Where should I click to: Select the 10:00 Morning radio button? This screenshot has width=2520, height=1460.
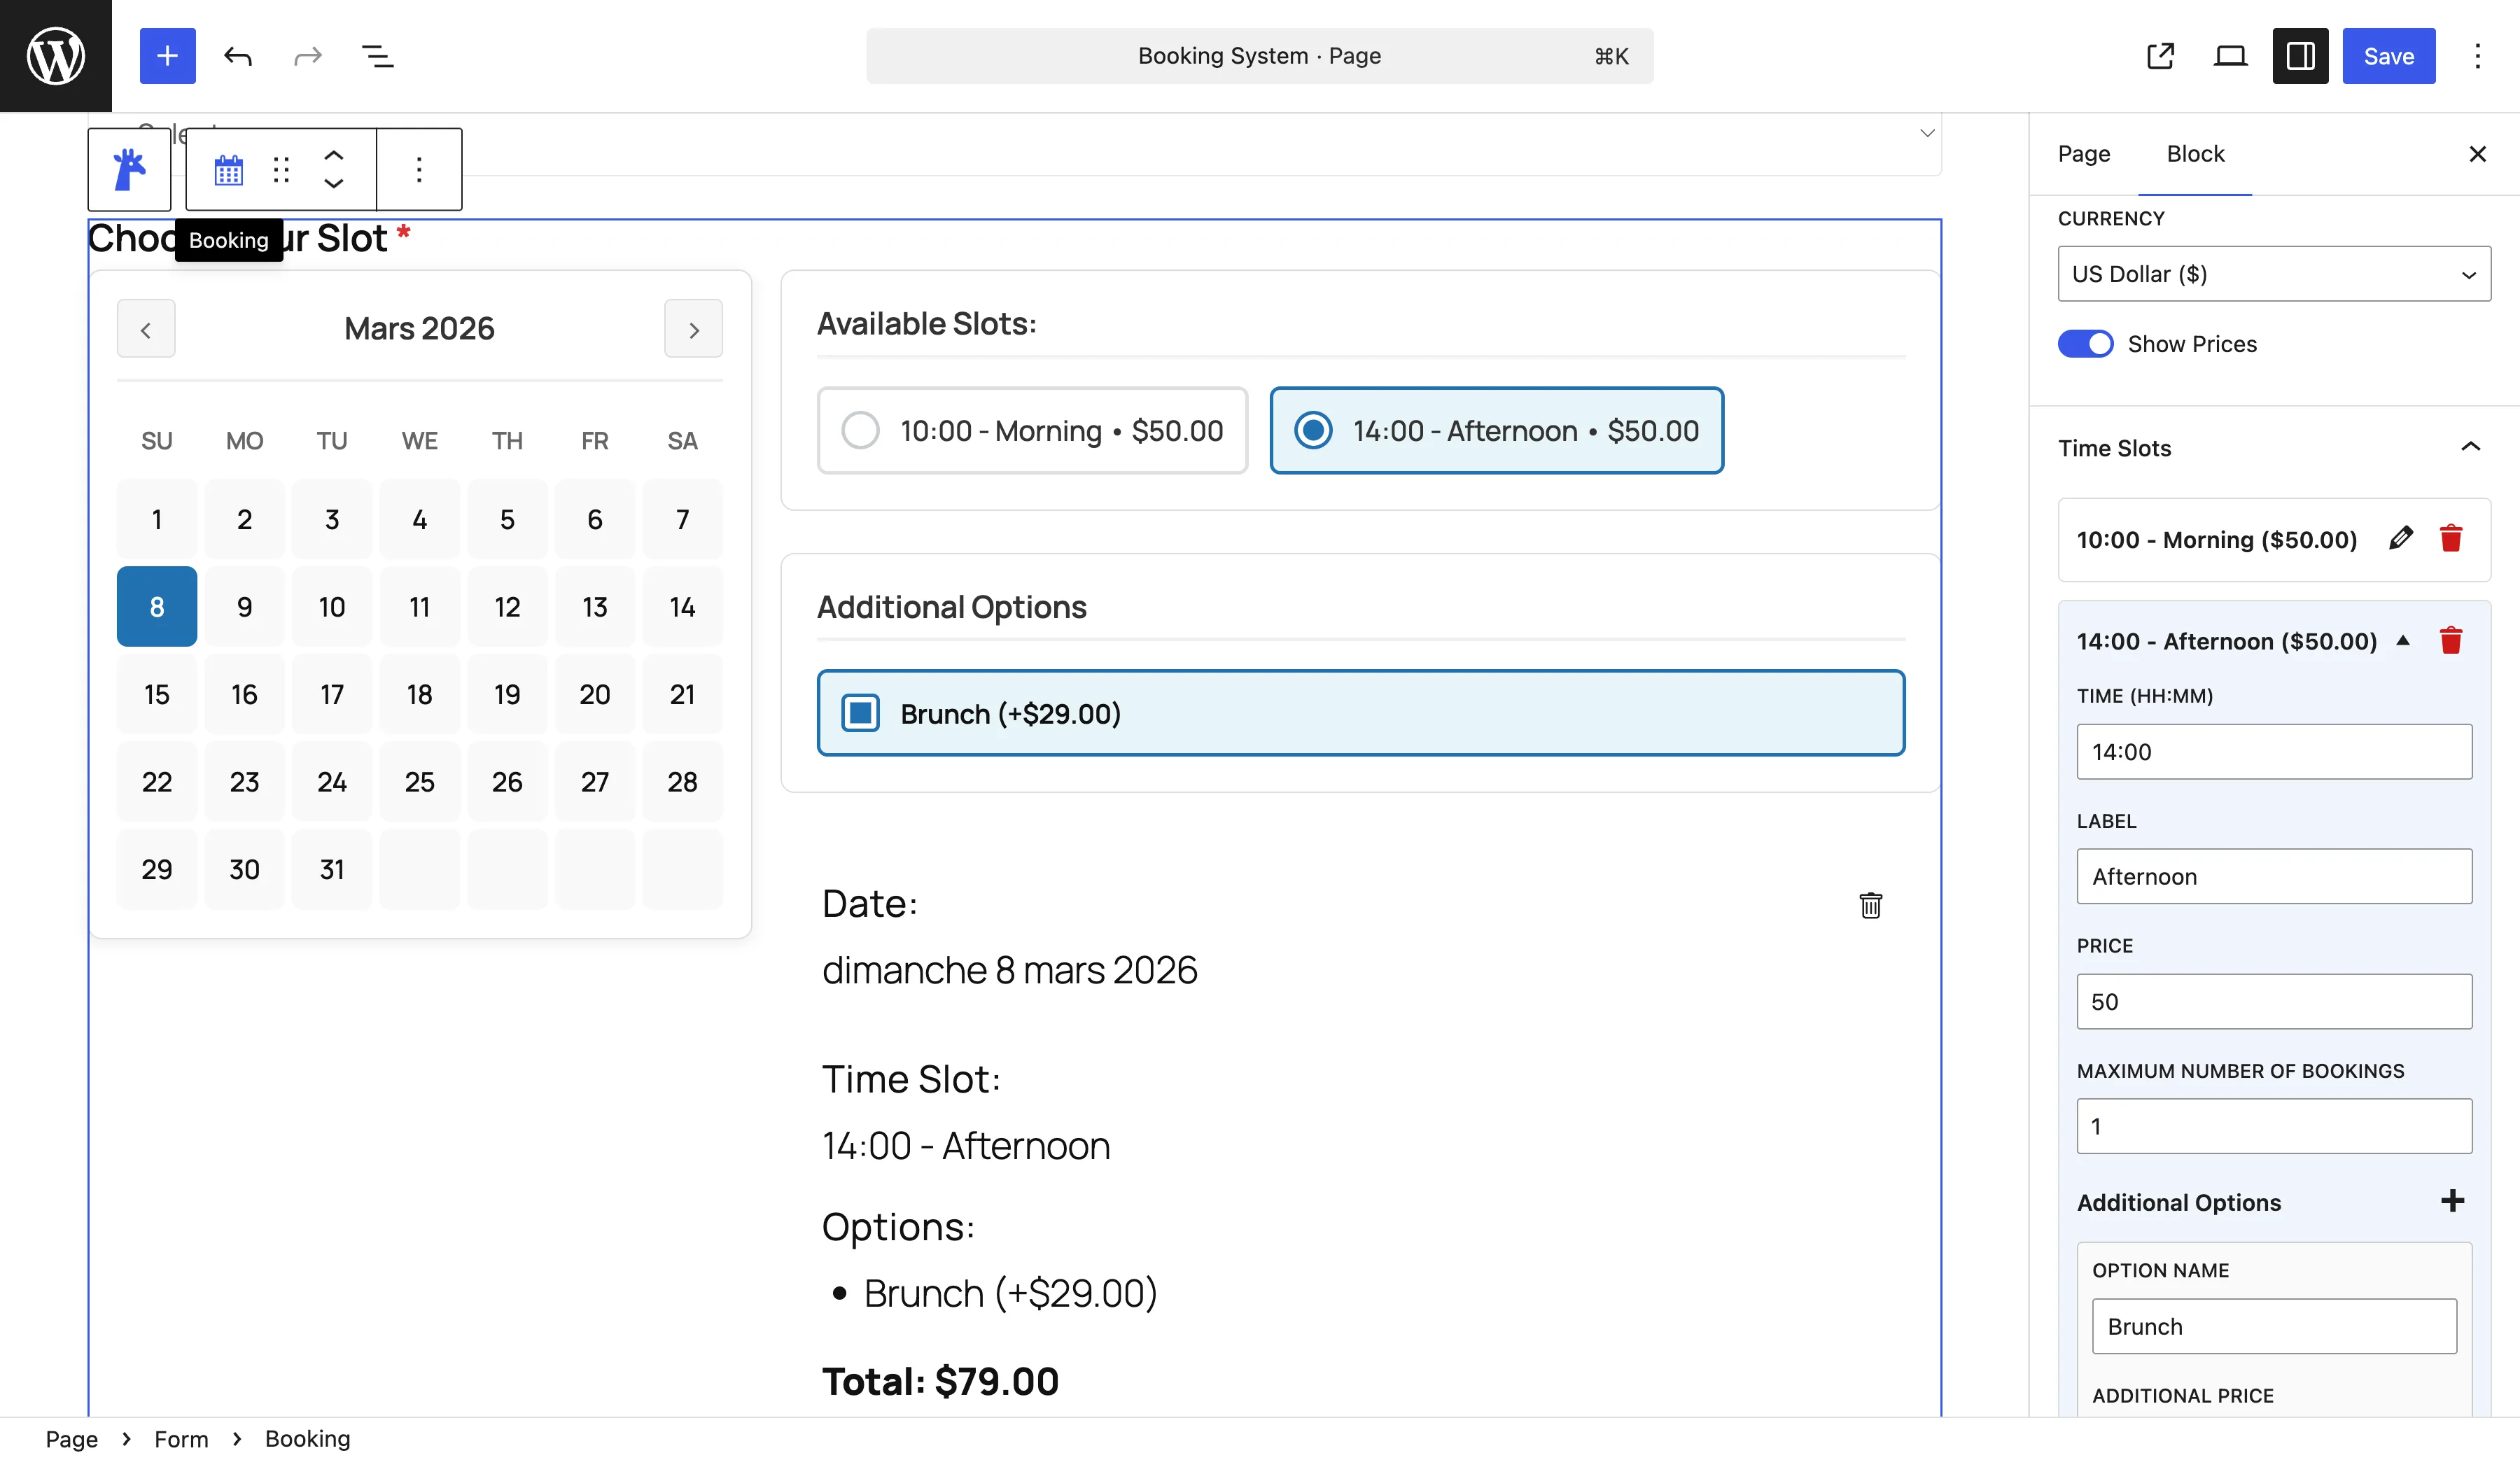click(x=861, y=431)
